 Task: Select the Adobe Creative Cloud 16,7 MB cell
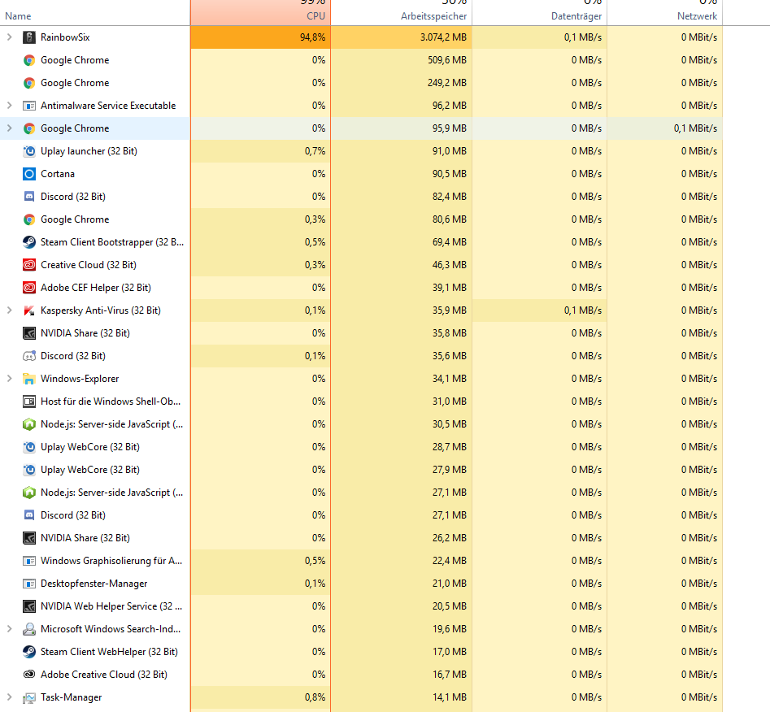401,675
